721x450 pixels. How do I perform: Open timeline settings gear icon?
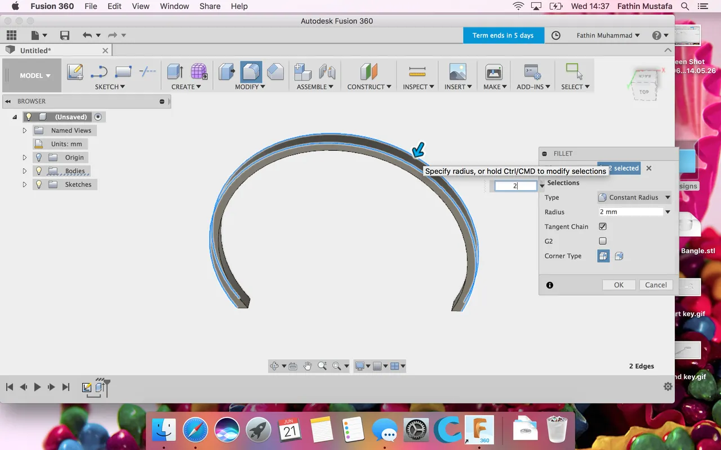click(x=668, y=387)
